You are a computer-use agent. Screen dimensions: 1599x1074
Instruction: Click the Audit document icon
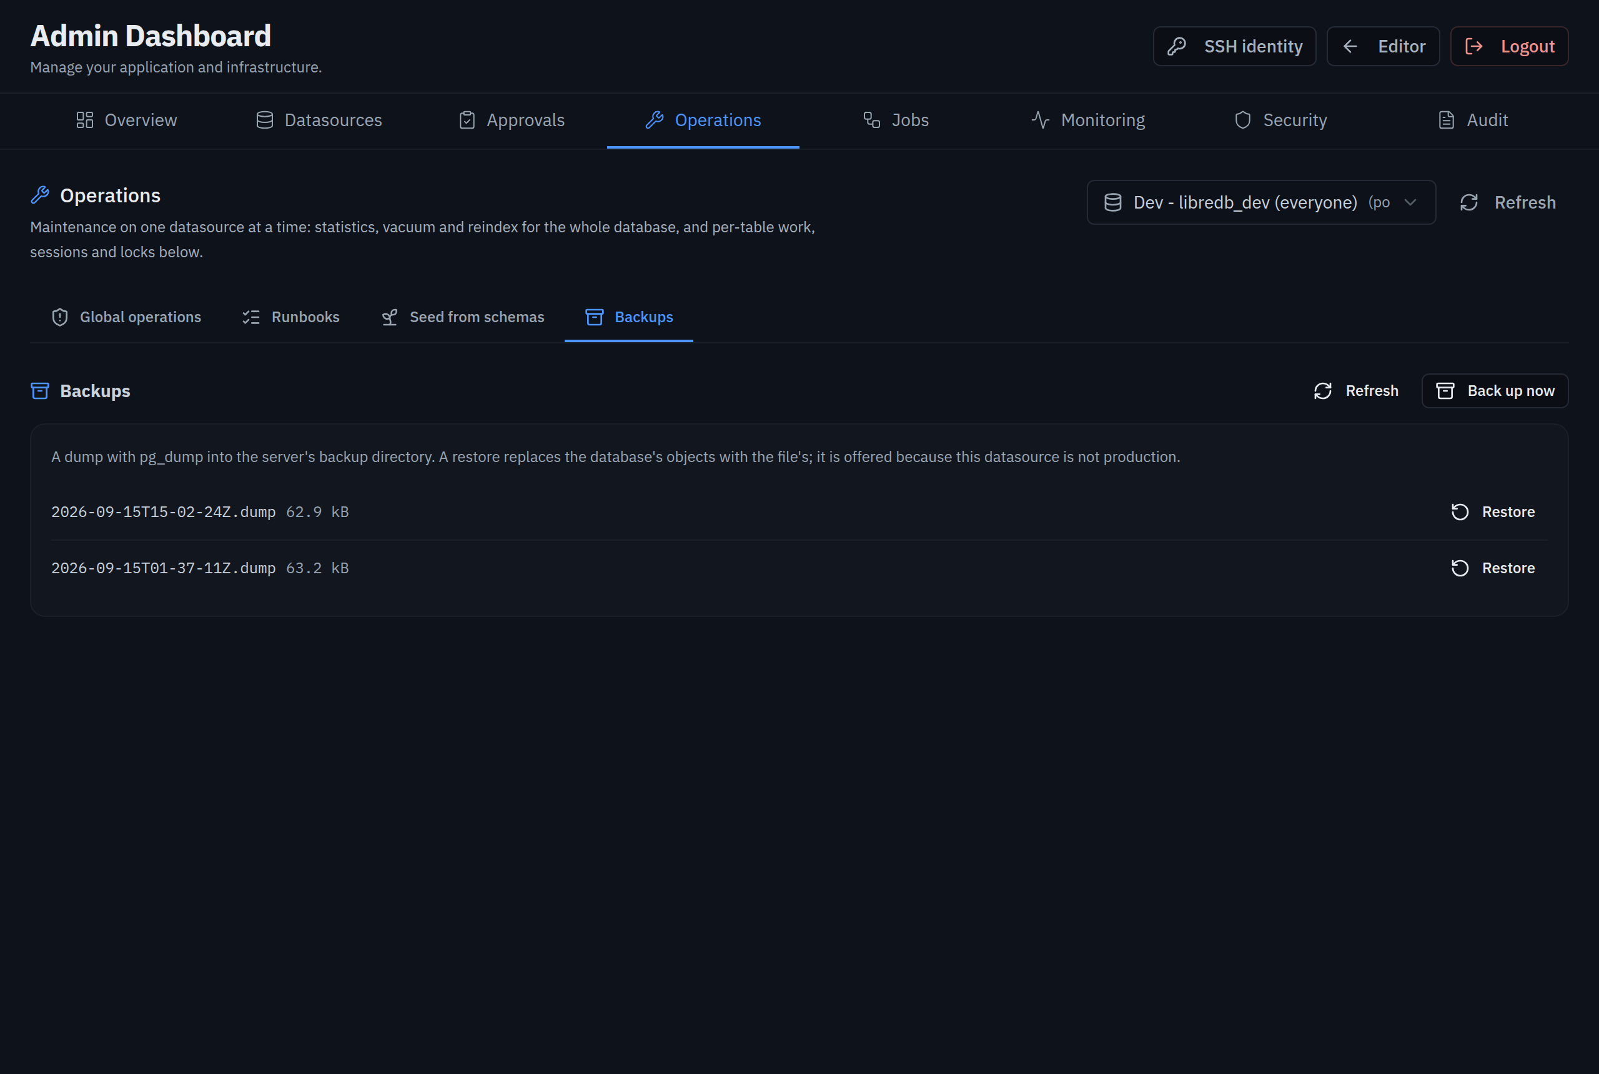1446,121
